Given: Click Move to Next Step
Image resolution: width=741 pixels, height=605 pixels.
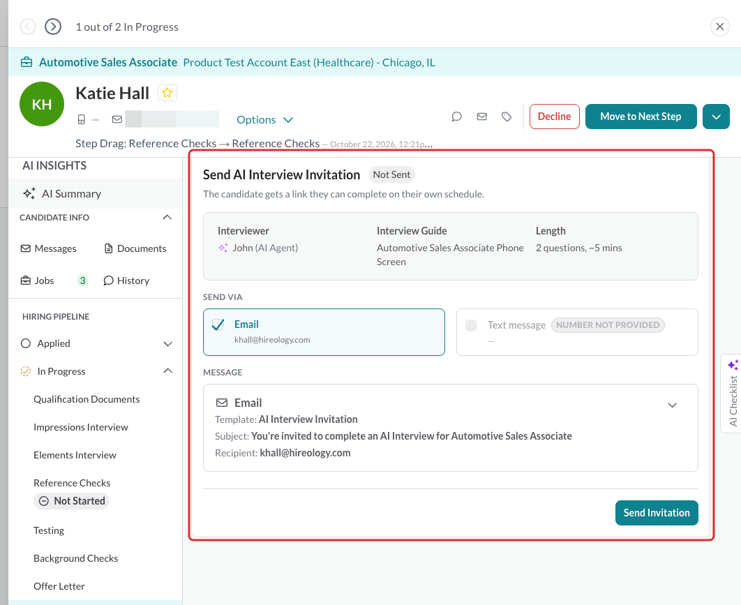Looking at the screenshot, I should (641, 117).
